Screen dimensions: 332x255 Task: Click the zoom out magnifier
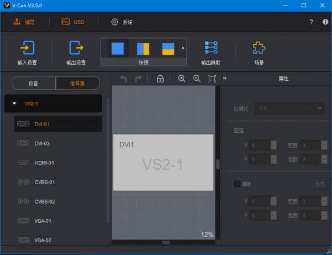coord(196,79)
